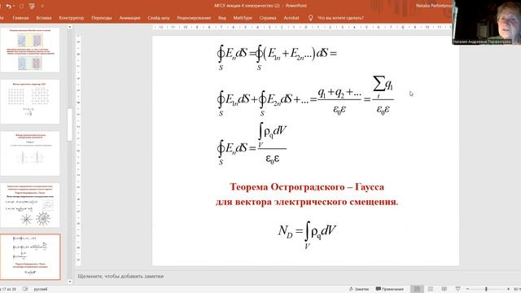
Task: Click the slide panel scroll up arrow
Action: (x=70, y=27)
